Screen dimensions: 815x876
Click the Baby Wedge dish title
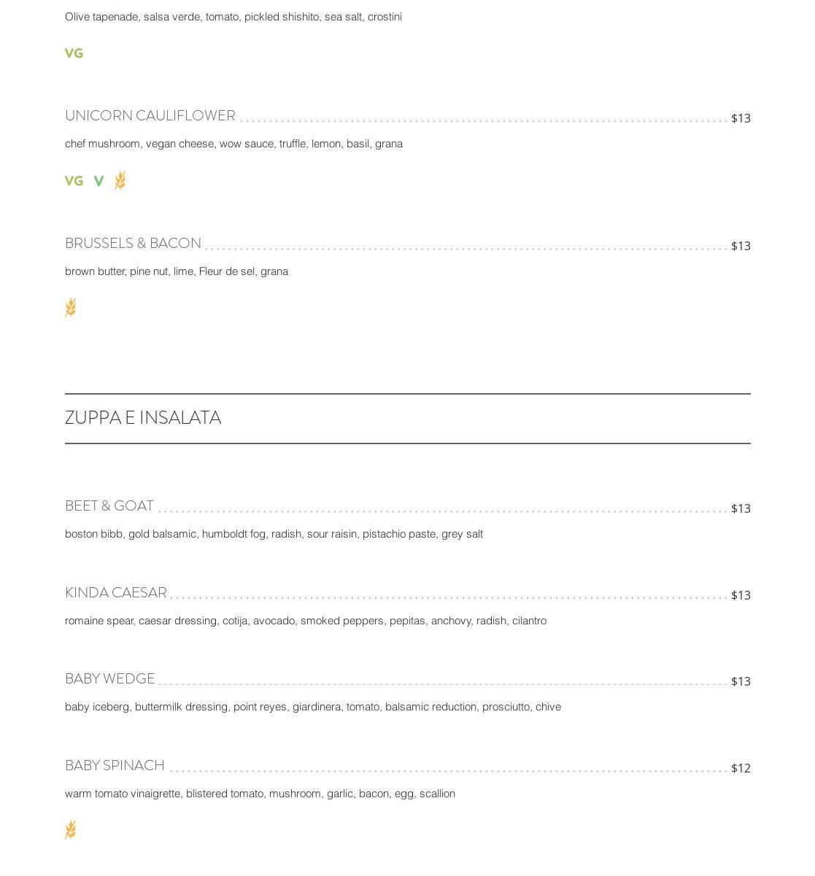click(x=110, y=679)
